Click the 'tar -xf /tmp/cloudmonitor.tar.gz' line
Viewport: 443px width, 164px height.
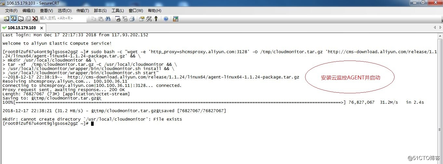tap(89, 64)
